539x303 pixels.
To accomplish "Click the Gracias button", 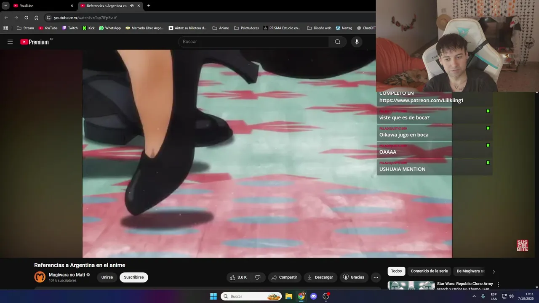I will [x=354, y=277].
